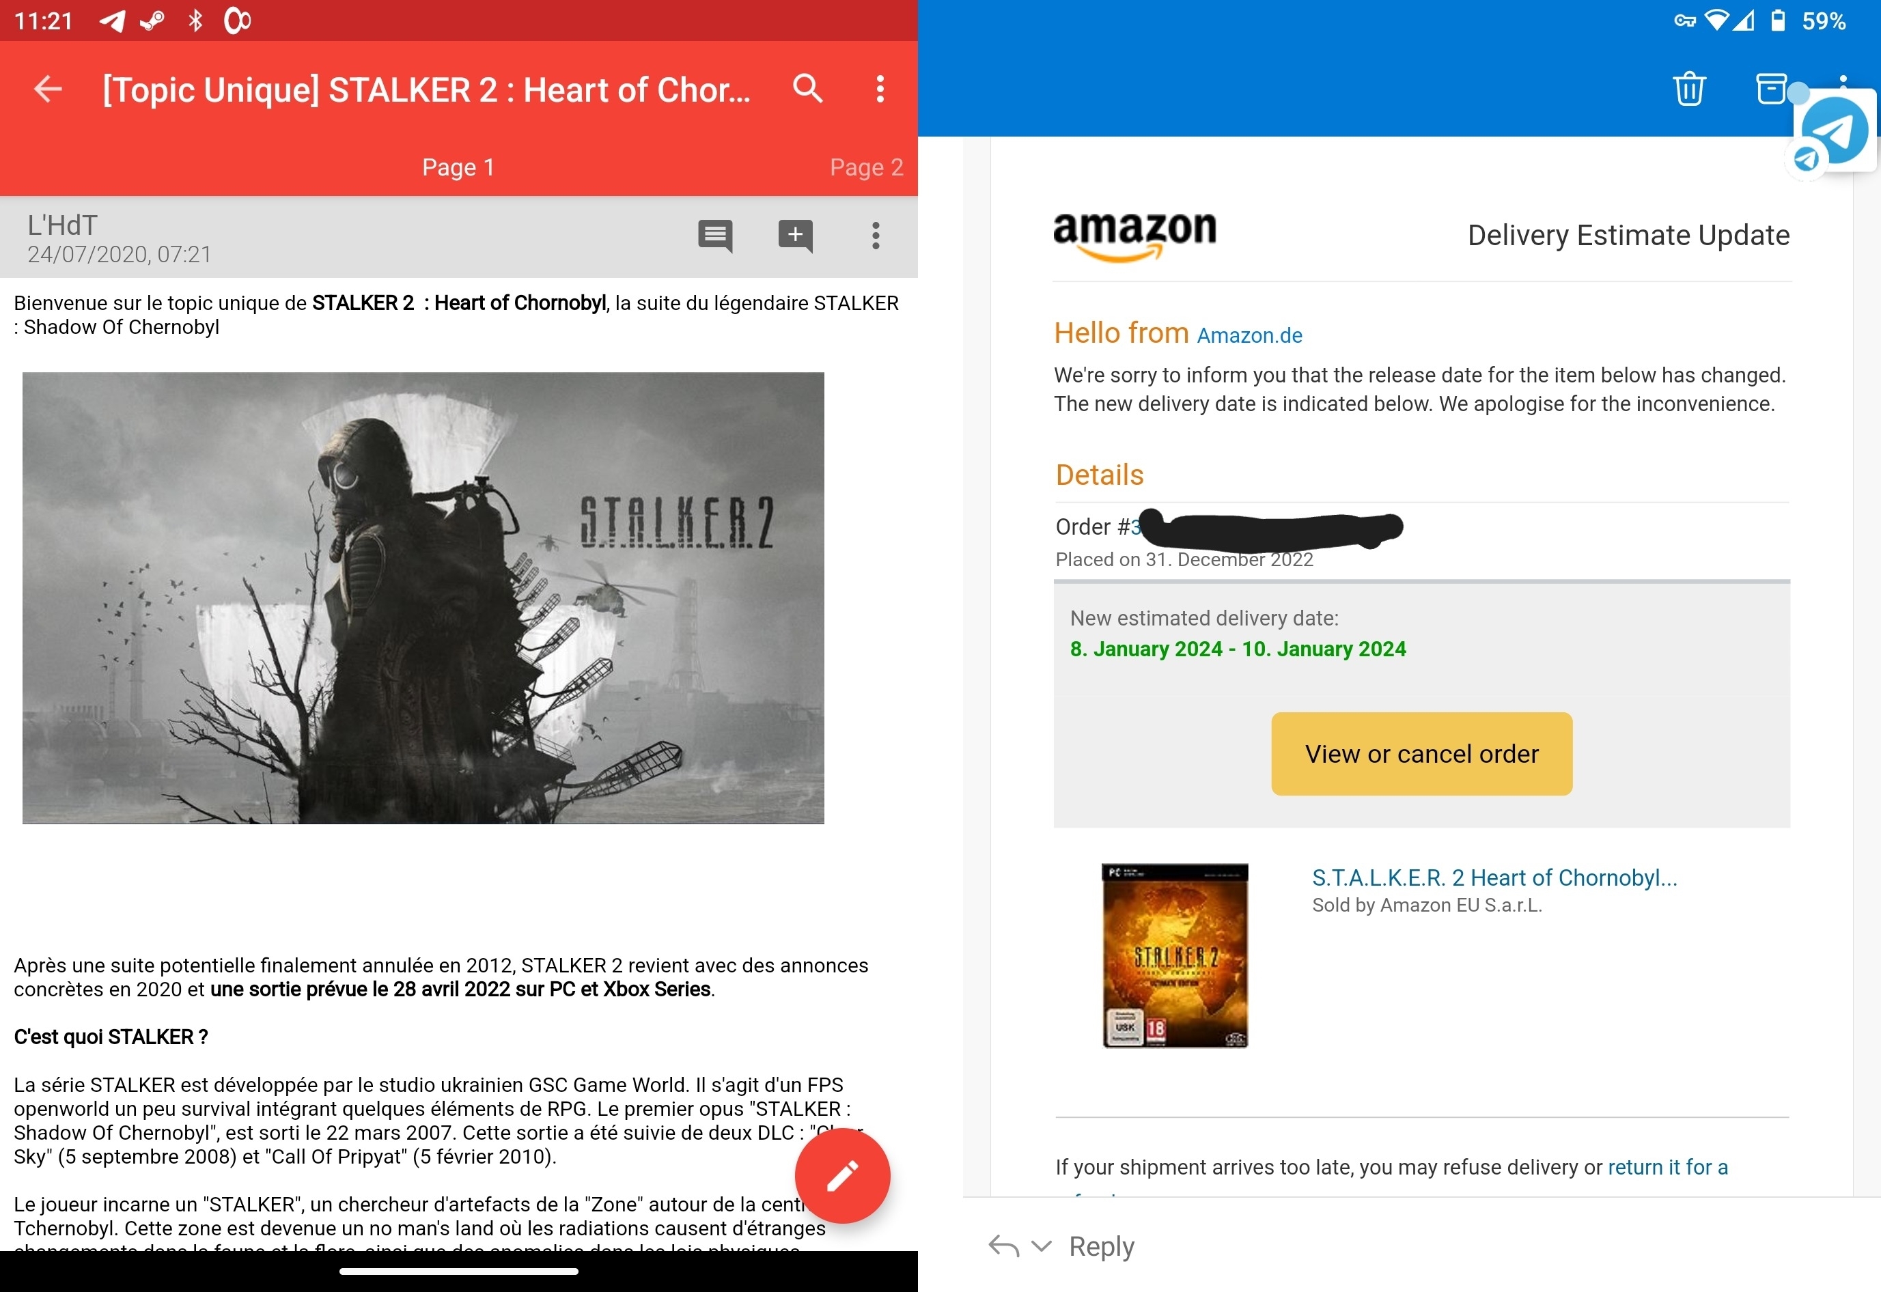Image resolution: width=1881 pixels, height=1292 pixels.
Task: Open the Telegram chat bubble
Action: coord(1834,131)
